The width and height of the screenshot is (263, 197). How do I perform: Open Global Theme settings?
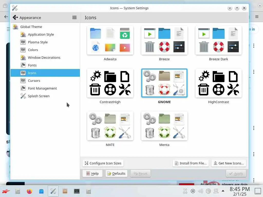[45, 27]
